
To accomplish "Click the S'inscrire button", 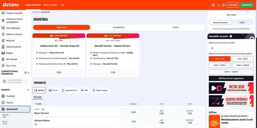I will click(x=233, y=5).
